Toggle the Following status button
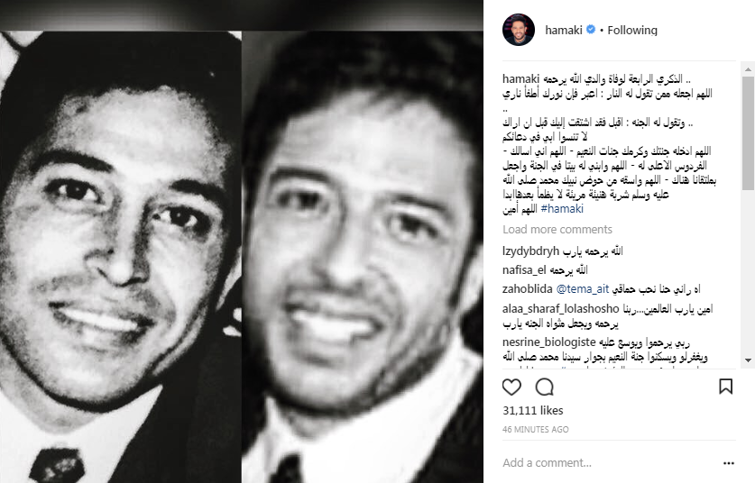 [x=632, y=31]
